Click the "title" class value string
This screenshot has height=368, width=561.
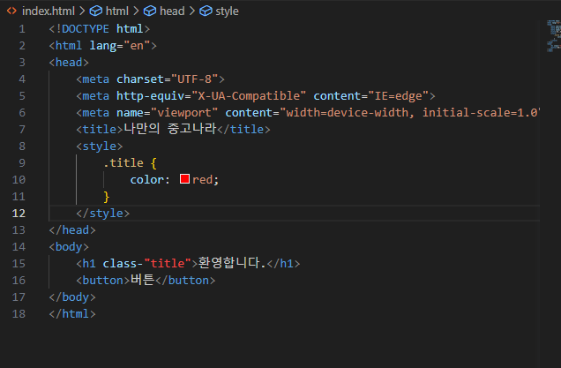point(168,264)
